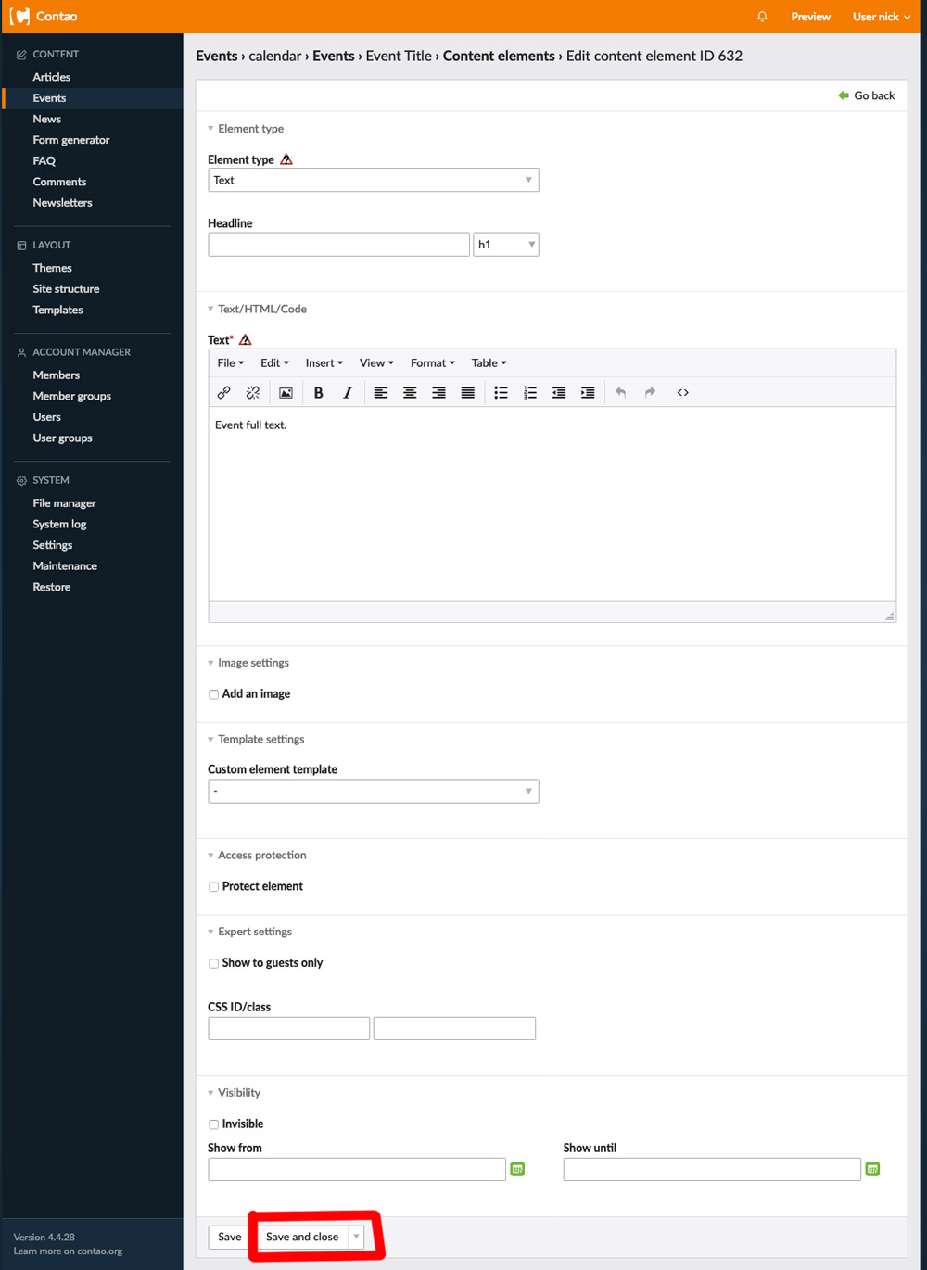Enable the Add an image checkbox
The height and width of the screenshot is (1270, 927).
[x=213, y=694]
